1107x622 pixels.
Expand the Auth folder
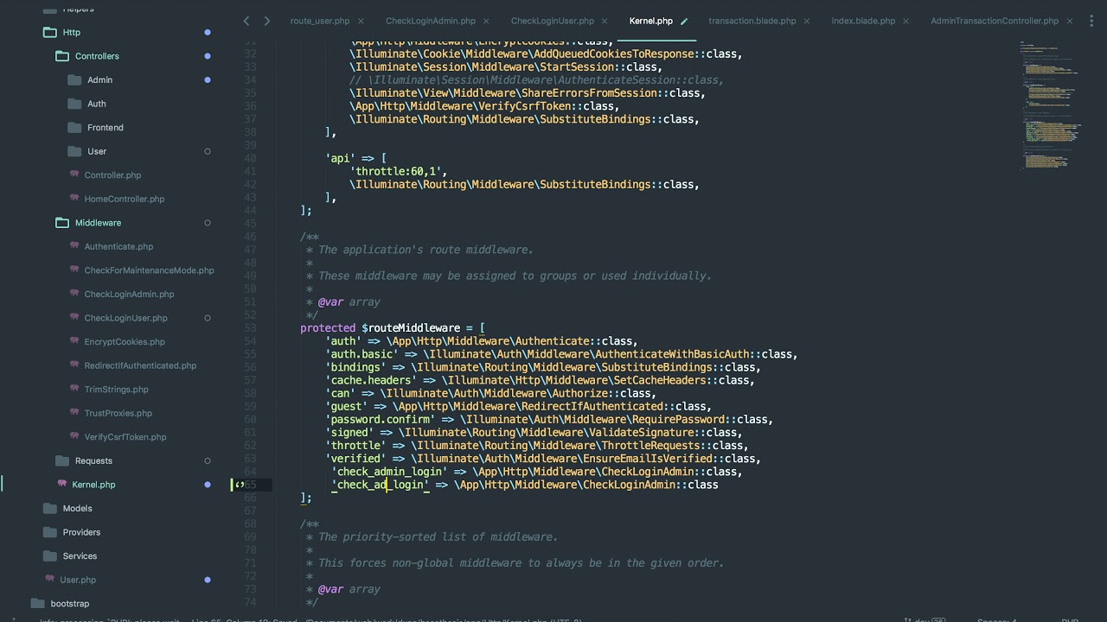pos(87,104)
